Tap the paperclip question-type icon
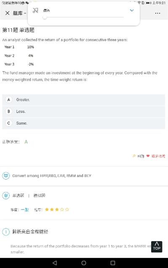 (6, 196)
